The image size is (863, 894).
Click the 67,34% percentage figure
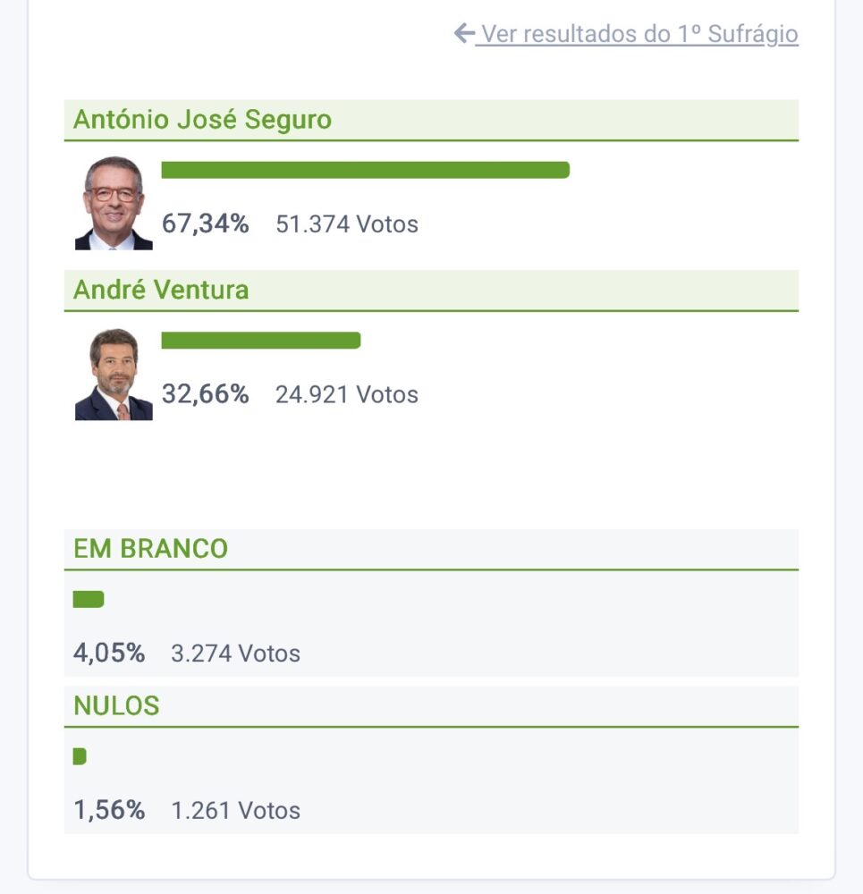205,223
